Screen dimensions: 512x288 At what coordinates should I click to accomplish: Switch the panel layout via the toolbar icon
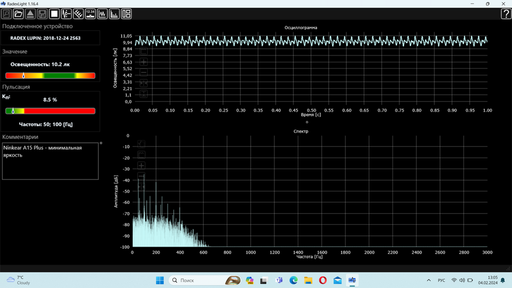tap(126, 14)
